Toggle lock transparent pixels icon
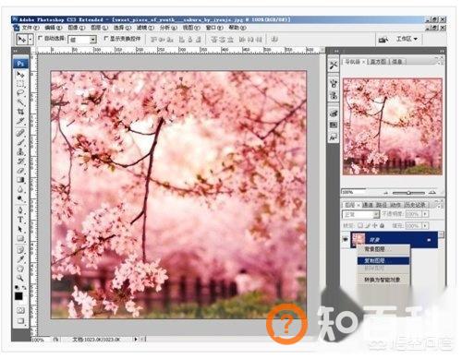Image resolution: width=462 pixels, height=359 pixels. pos(360,226)
